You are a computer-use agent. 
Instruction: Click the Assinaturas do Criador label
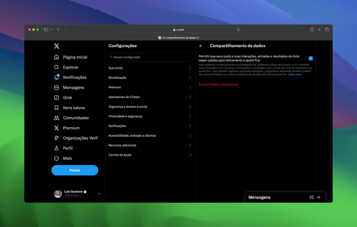click(124, 97)
